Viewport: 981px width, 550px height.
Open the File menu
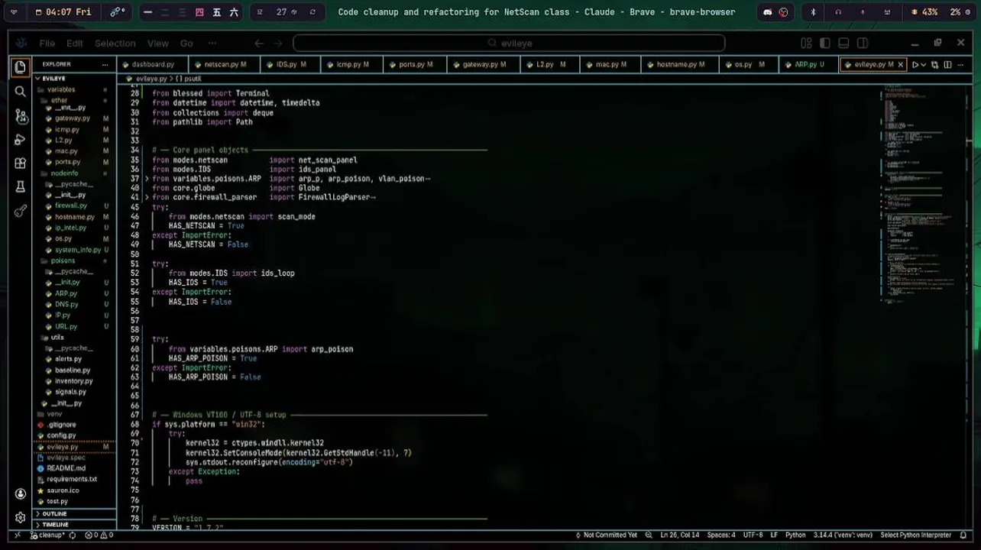tap(47, 44)
